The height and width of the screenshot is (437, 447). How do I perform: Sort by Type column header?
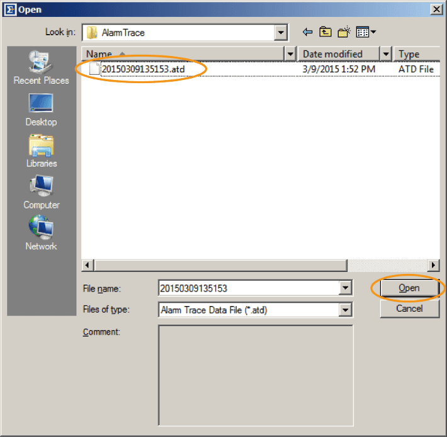[416, 54]
